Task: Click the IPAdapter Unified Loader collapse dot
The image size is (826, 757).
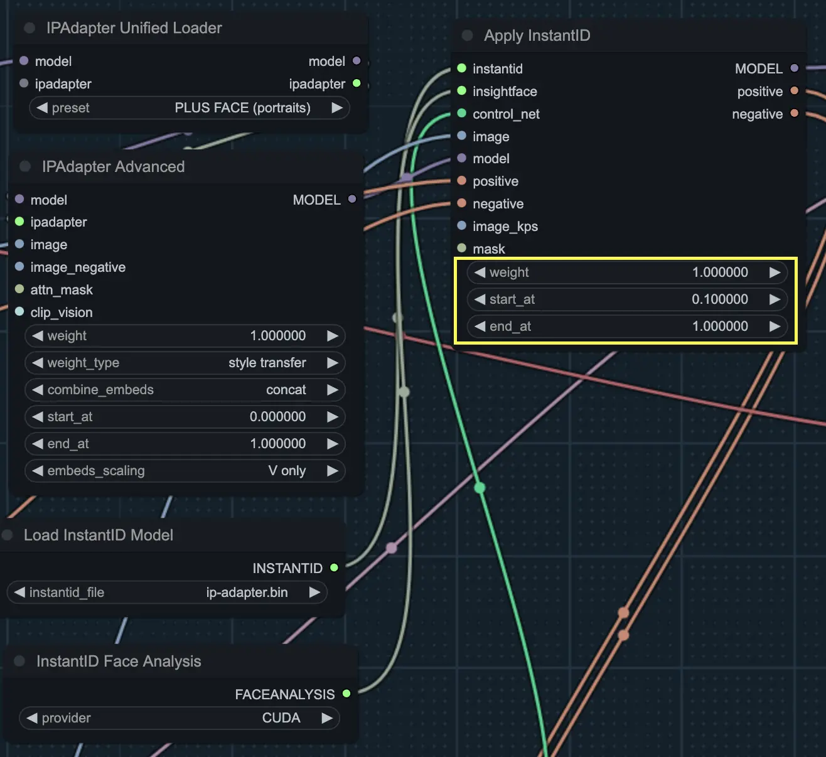Action: point(29,28)
